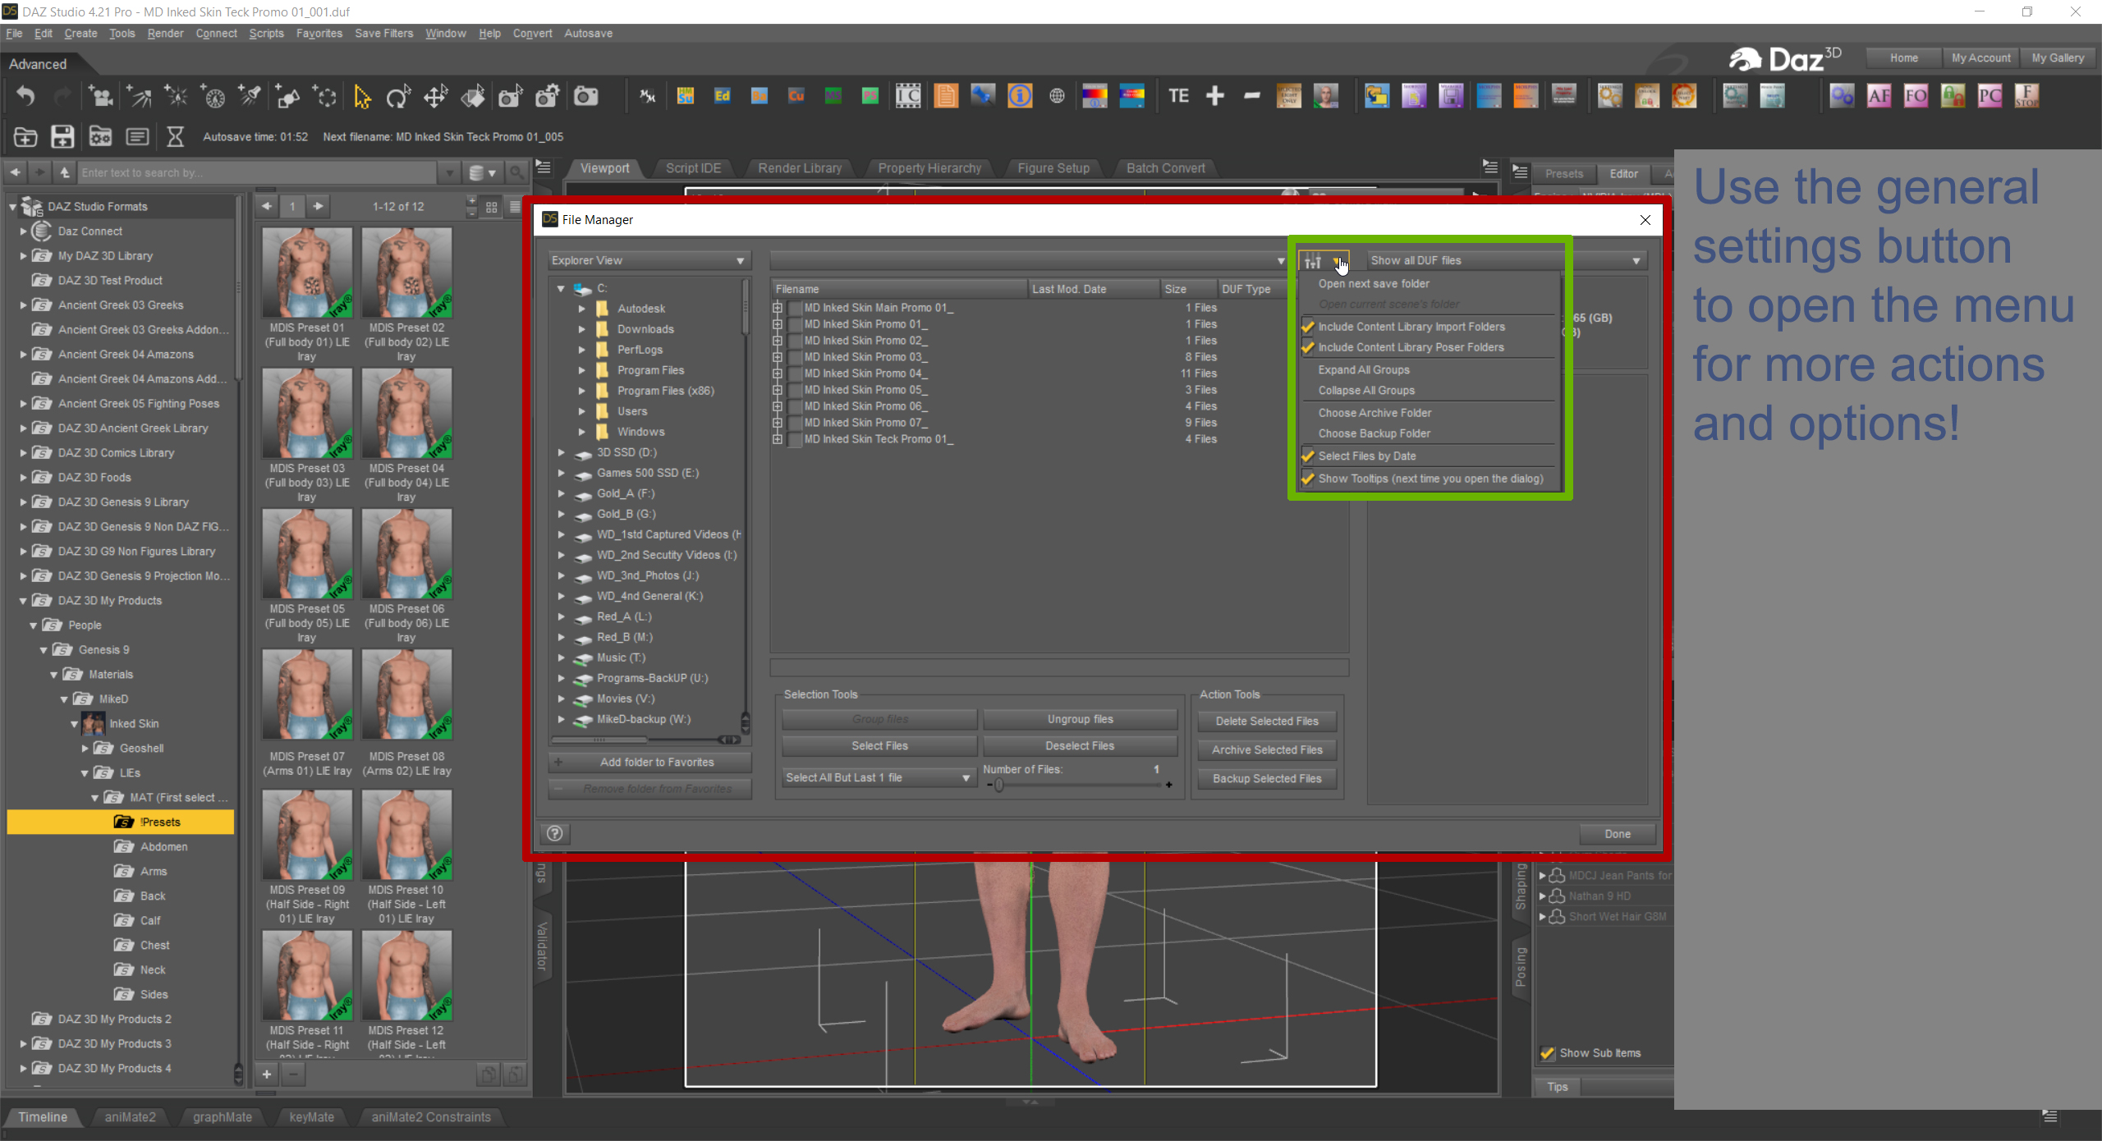Image resolution: width=2102 pixels, height=1141 pixels.
Task: Click the PC pink toolbar icon
Action: click(x=1990, y=96)
